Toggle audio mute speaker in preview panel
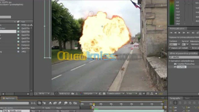The height and width of the screenshot is (112, 199). pyautogui.click(x=193, y=33)
